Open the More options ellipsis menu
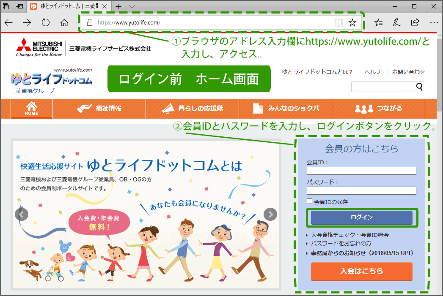Image resolution: width=443 pixels, height=296 pixels. tap(434, 22)
